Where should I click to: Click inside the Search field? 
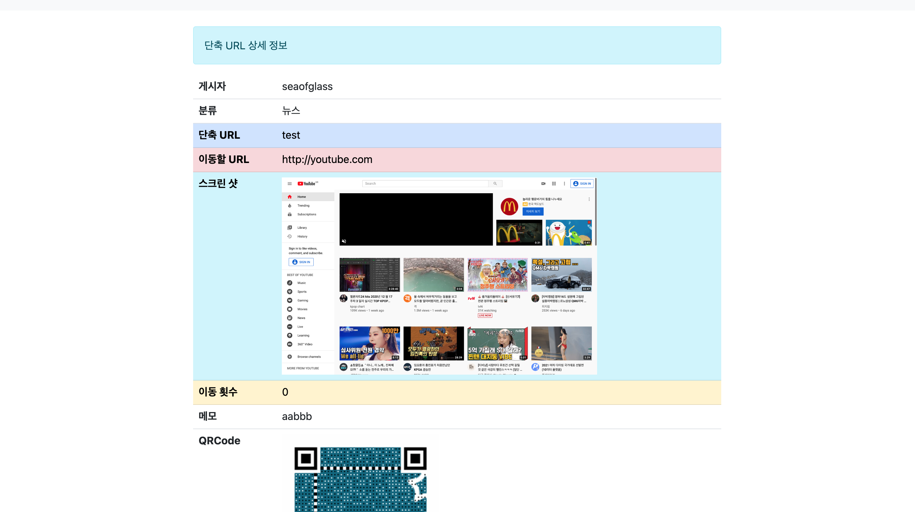(425, 183)
